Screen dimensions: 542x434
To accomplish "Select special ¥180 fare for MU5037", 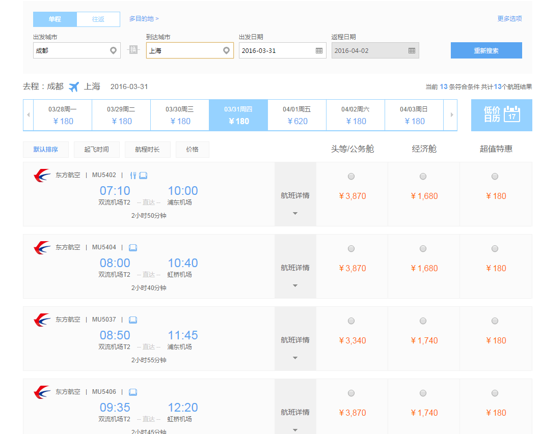I will (x=495, y=321).
